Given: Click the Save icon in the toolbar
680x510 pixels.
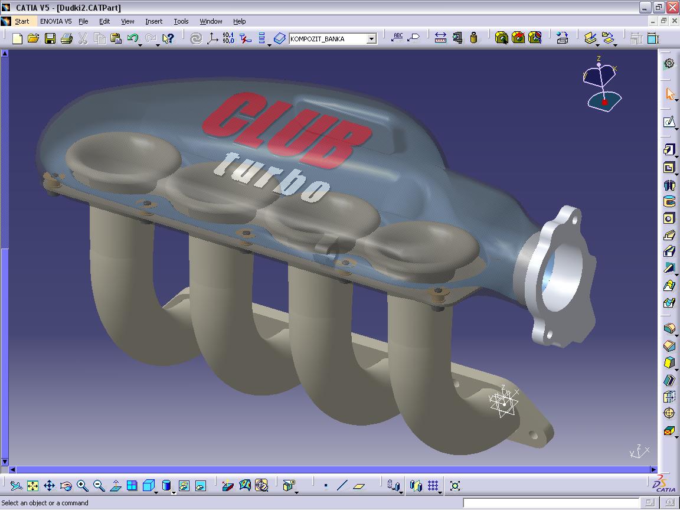Looking at the screenshot, I should point(50,39).
